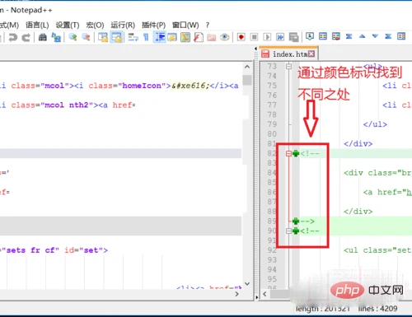The image size is (412, 317).
Task: Play back the recorded macro
Action: pyautogui.click(x=267, y=37)
